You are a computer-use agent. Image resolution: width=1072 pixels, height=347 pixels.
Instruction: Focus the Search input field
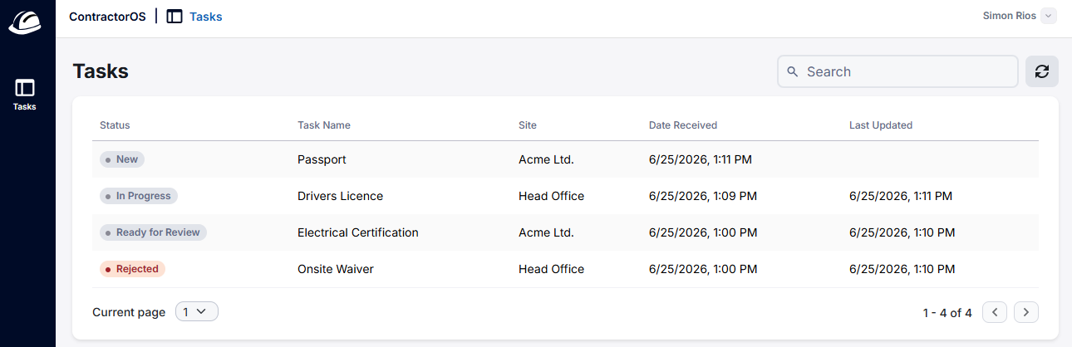click(x=897, y=71)
